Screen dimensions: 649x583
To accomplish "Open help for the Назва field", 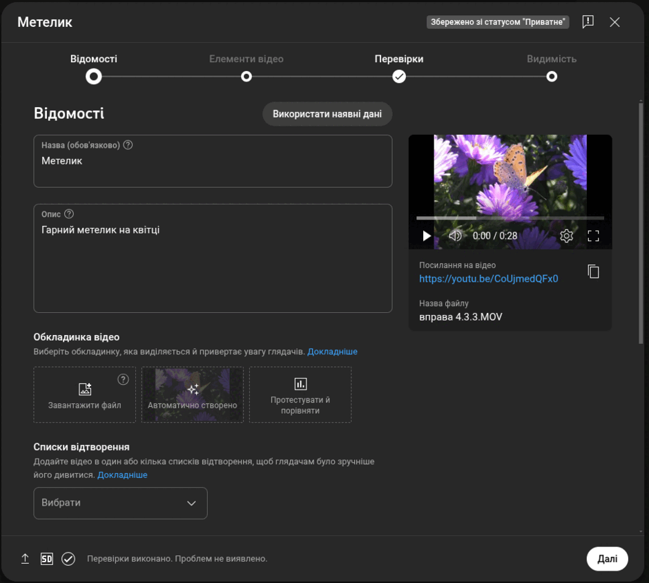I will pyautogui.click(x=128, y=145).
